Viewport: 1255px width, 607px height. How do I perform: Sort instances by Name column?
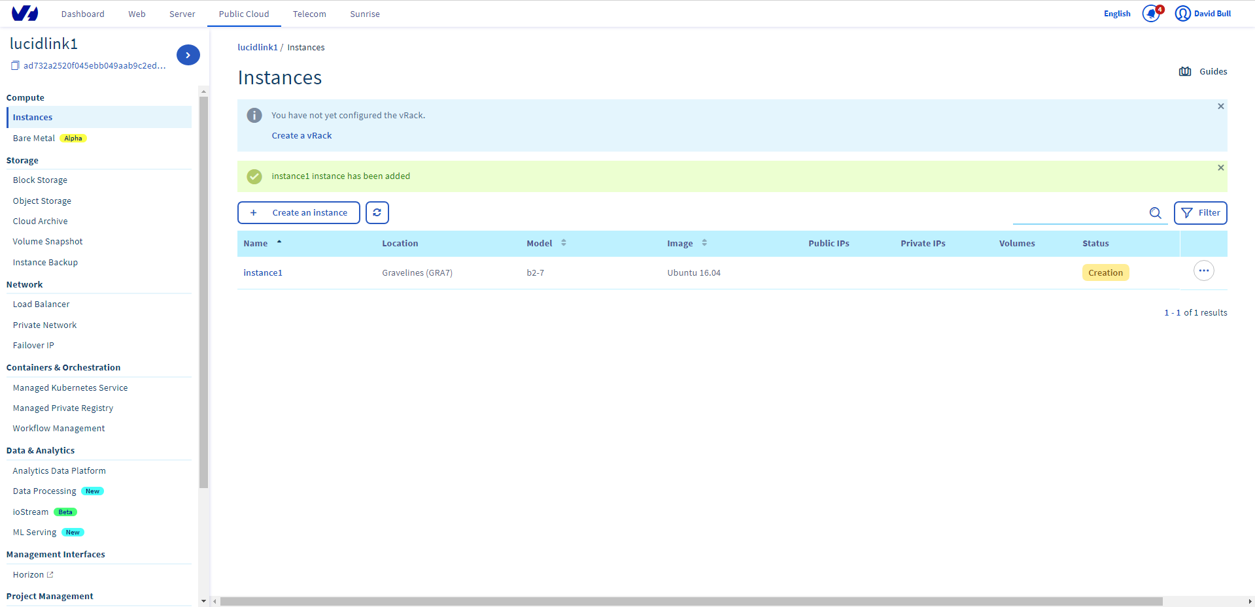[262, 243]
